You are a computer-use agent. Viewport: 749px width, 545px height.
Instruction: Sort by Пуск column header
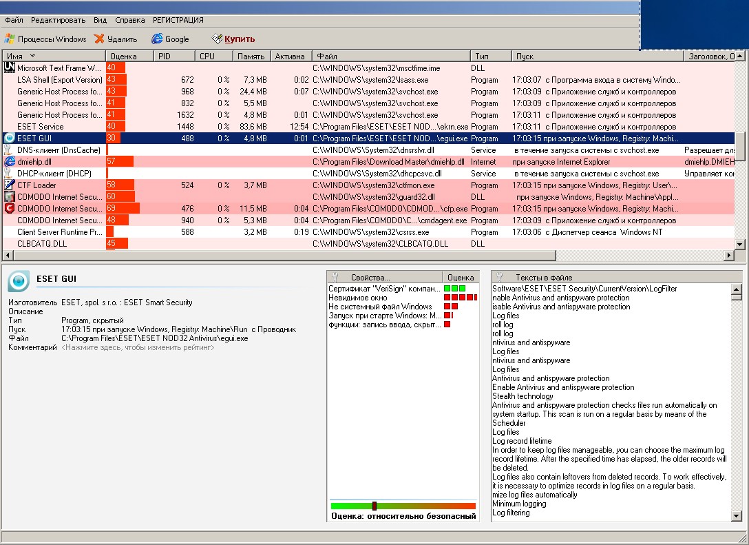coord(598,56)
